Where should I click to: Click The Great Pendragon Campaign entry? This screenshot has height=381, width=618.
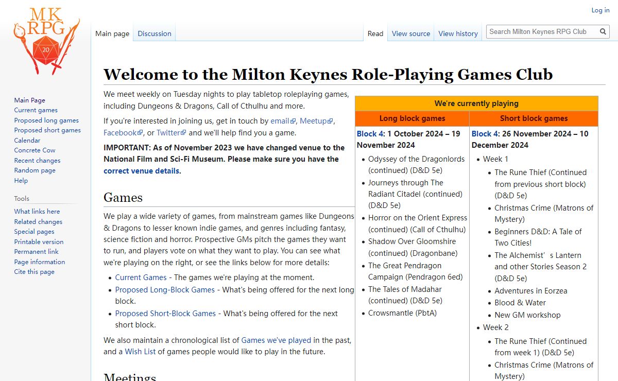point(416,271)
